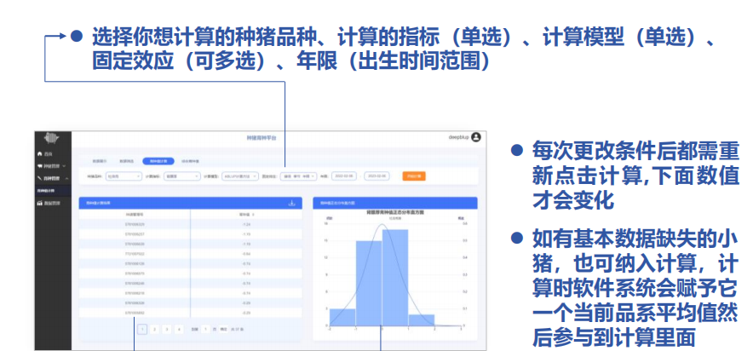Expand the 种猪管理 sidebar menu chevron
The image size is (753, 351).
(x=65, y=165)
